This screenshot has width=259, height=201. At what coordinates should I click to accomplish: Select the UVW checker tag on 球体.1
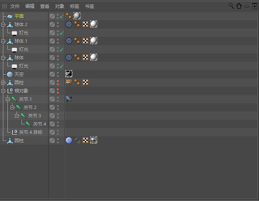[85, 41]
